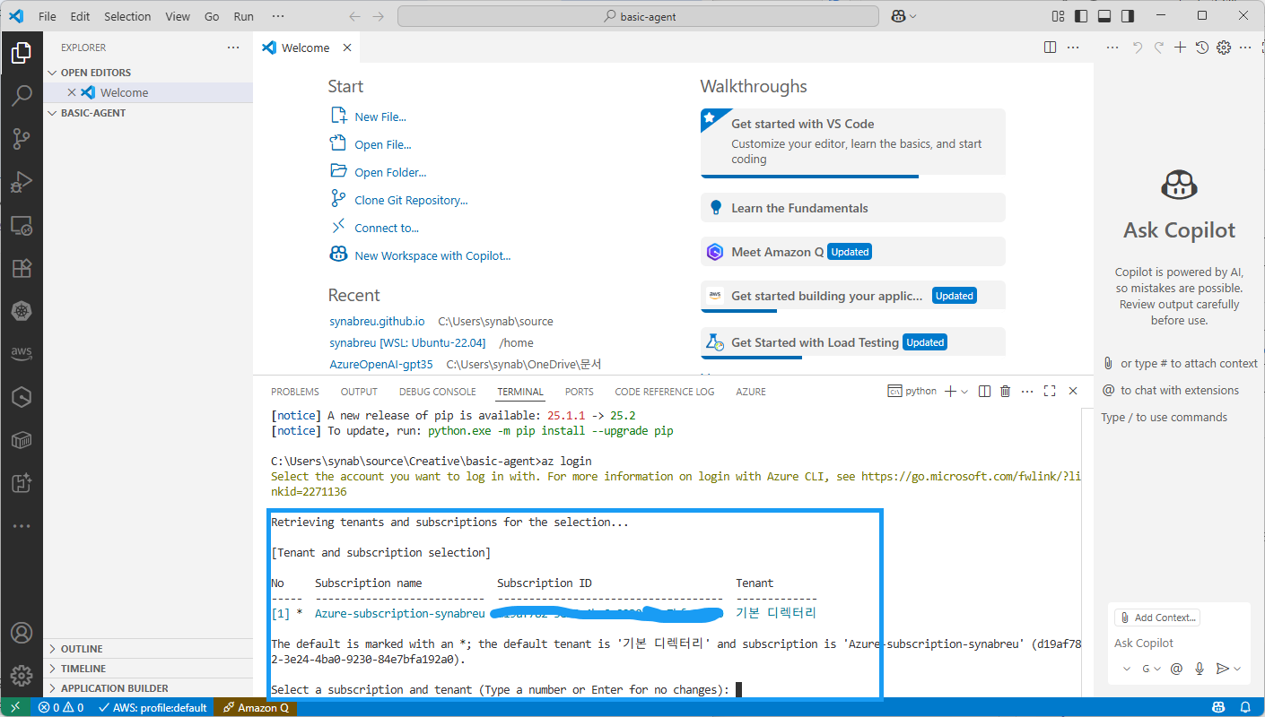
Task: Show additional views via activity bar ellipsis
Action: (22, 526)
